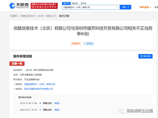Select court name 北京市海淀区人民法院
Viewport: 158px width, 118px height.
click(x=31, y=75)
